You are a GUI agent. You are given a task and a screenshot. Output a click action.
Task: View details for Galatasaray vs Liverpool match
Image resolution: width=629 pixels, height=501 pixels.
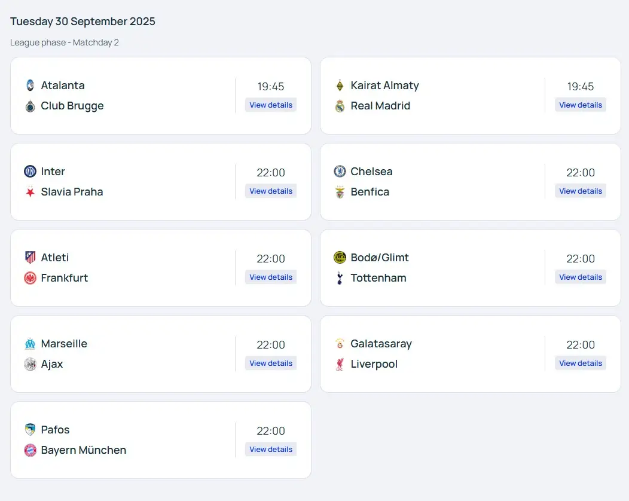[581, 363]
